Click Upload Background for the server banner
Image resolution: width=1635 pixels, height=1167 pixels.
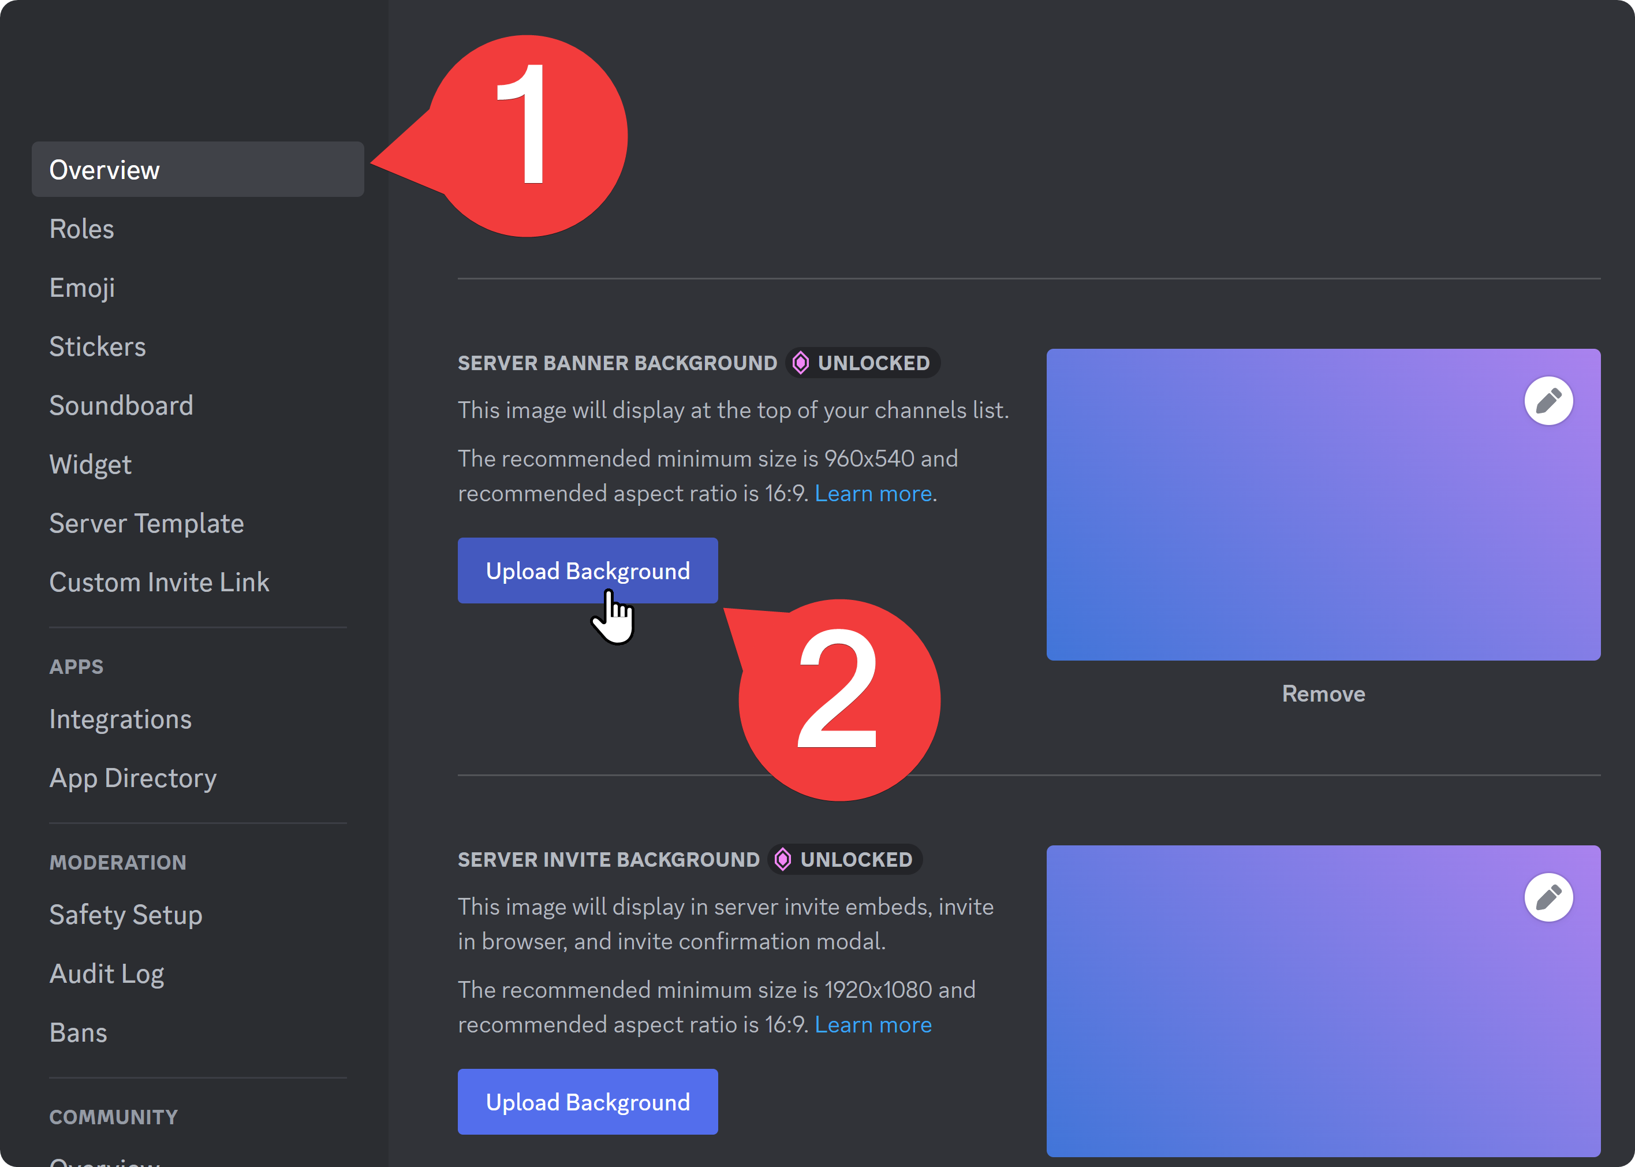coord(588,570)
